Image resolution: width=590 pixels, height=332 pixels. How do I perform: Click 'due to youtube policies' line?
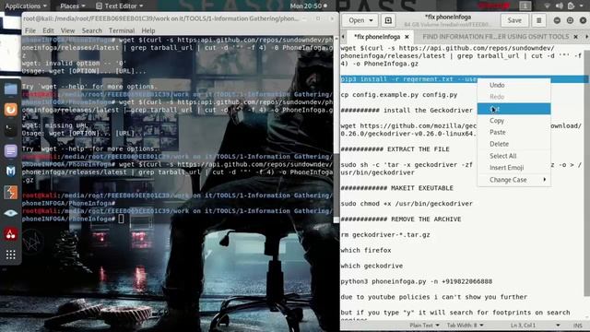click(x=434, y=297)
